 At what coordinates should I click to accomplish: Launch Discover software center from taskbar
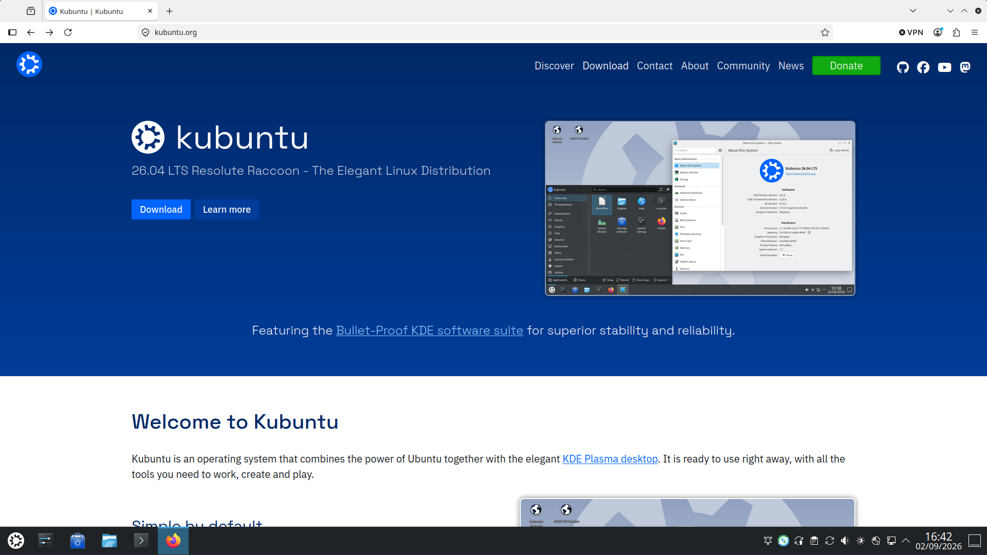[x=78, y=541]
